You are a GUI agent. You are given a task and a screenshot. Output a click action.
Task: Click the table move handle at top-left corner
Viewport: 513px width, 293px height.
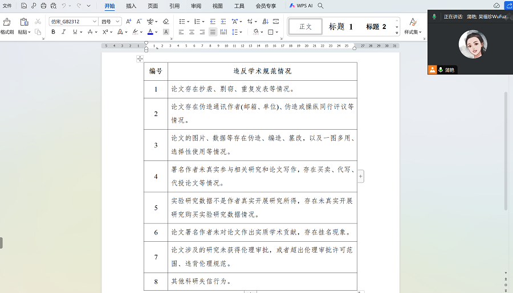[x=140, y=59]
